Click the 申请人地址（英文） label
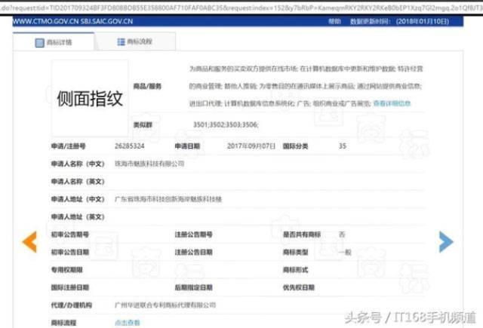The height and width of the screenshot is (328, 483). 78,217
